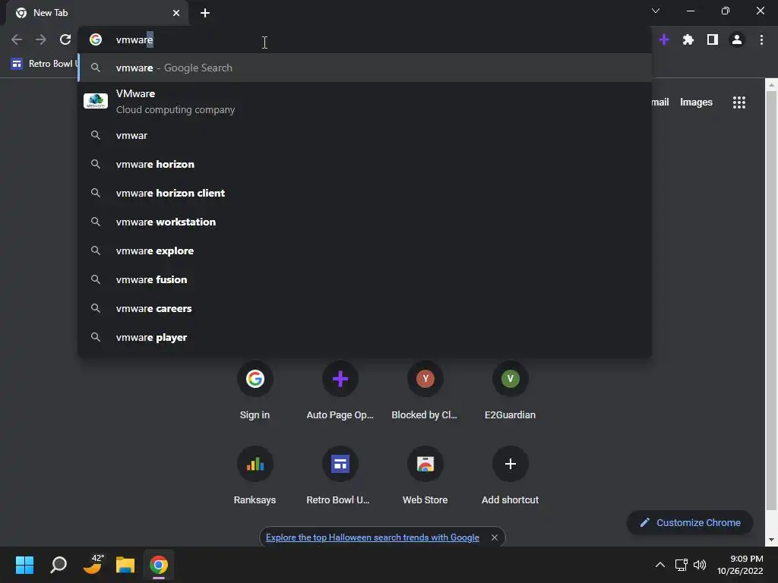The width and height of the screenshot is (778, 583).
Task: Show hidden system tray icons
Action: coord(660,565)
